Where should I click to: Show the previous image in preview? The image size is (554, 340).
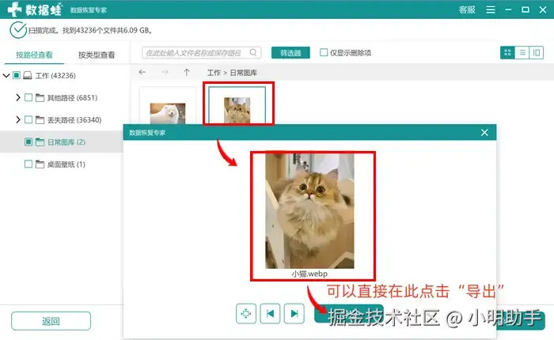(271, 314)
